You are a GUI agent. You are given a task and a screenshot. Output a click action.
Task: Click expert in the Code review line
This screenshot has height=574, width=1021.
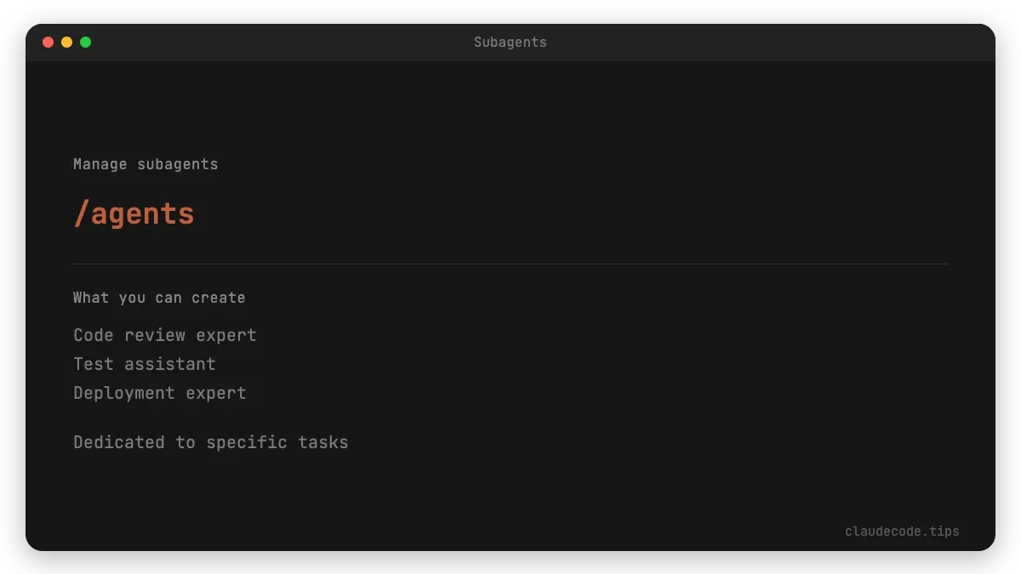point(226,335)
